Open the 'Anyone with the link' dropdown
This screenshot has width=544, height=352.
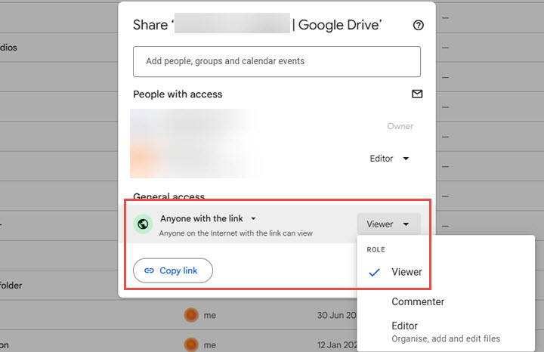click(209, 218)
